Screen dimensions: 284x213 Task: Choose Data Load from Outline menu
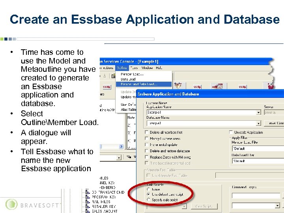[144, 79]
